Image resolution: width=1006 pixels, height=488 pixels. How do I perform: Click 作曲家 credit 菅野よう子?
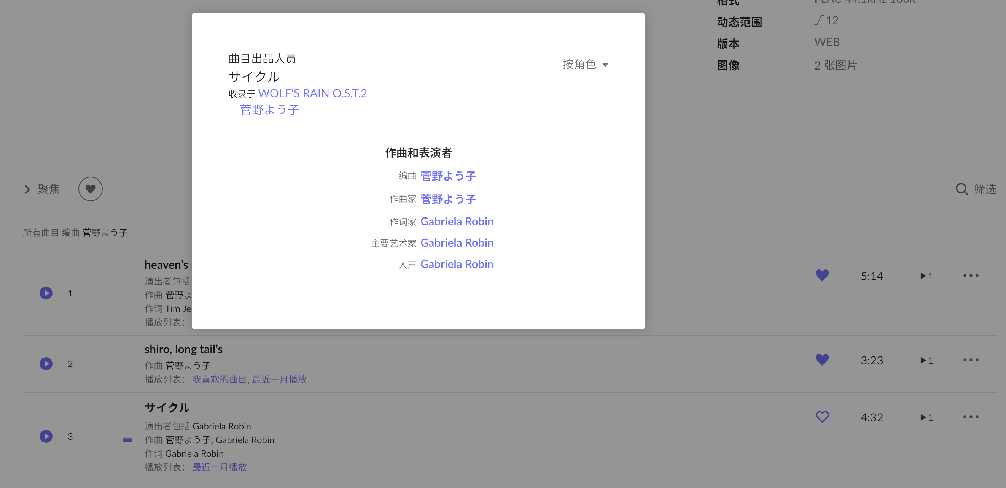click(448, 199)
